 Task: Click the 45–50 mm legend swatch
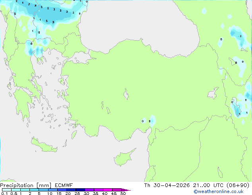click(117, 190)
